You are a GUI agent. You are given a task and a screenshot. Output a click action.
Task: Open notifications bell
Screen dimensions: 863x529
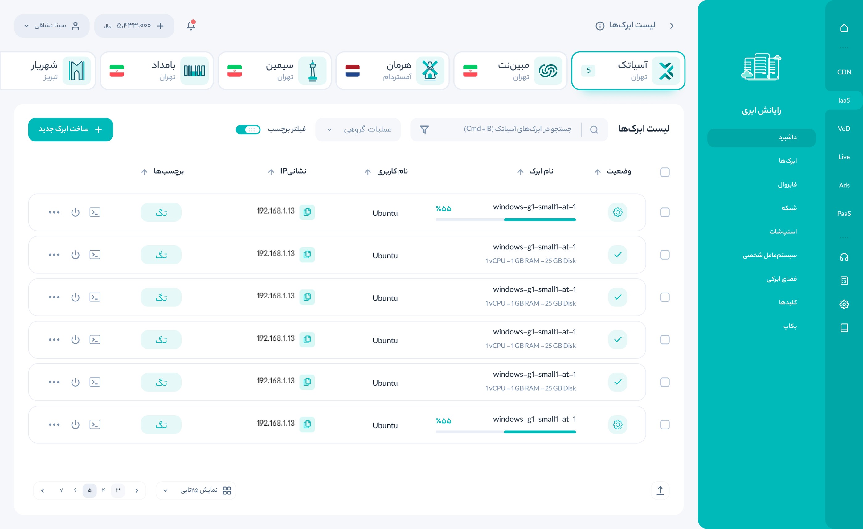pos(191,26)
